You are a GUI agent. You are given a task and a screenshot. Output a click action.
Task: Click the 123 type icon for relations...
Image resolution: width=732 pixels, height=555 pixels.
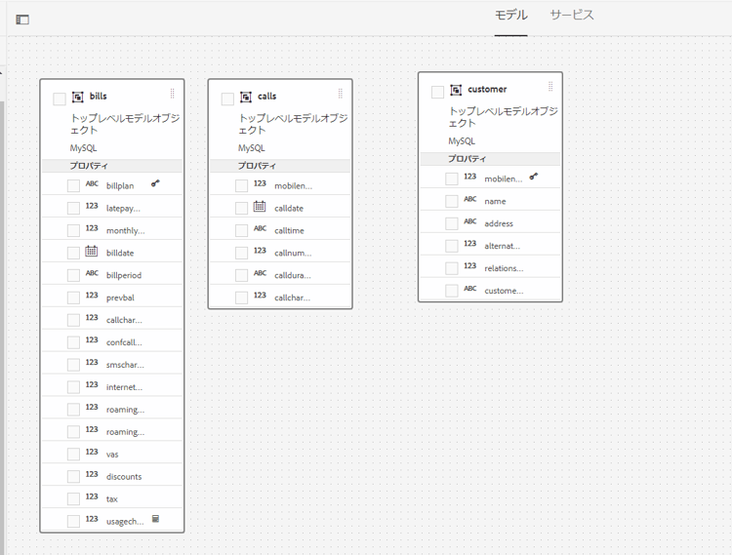coord(470,266)
